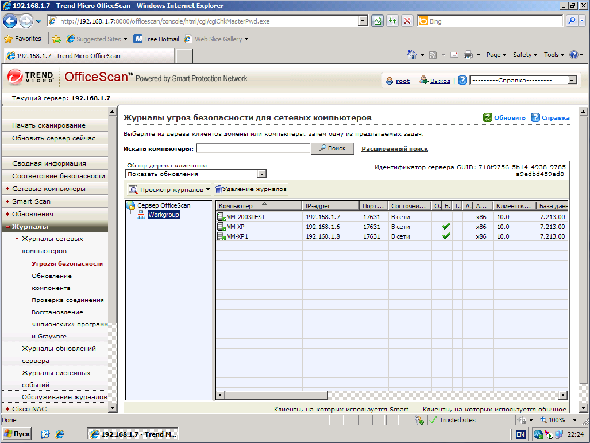Click the red Stop loading icon
This screenshot has width=590, height=443.
coord(407,21)
